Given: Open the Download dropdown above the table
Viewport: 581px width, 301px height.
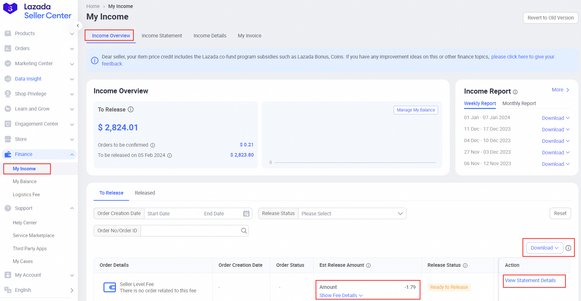Looking at the screenshot, I should pyautogui.click(x=544, y=248).
